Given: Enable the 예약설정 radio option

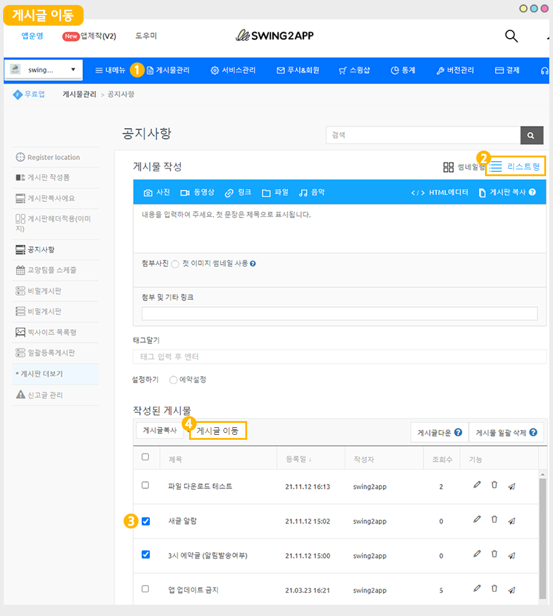Looking at the screenshot, I should click(174, 380).
